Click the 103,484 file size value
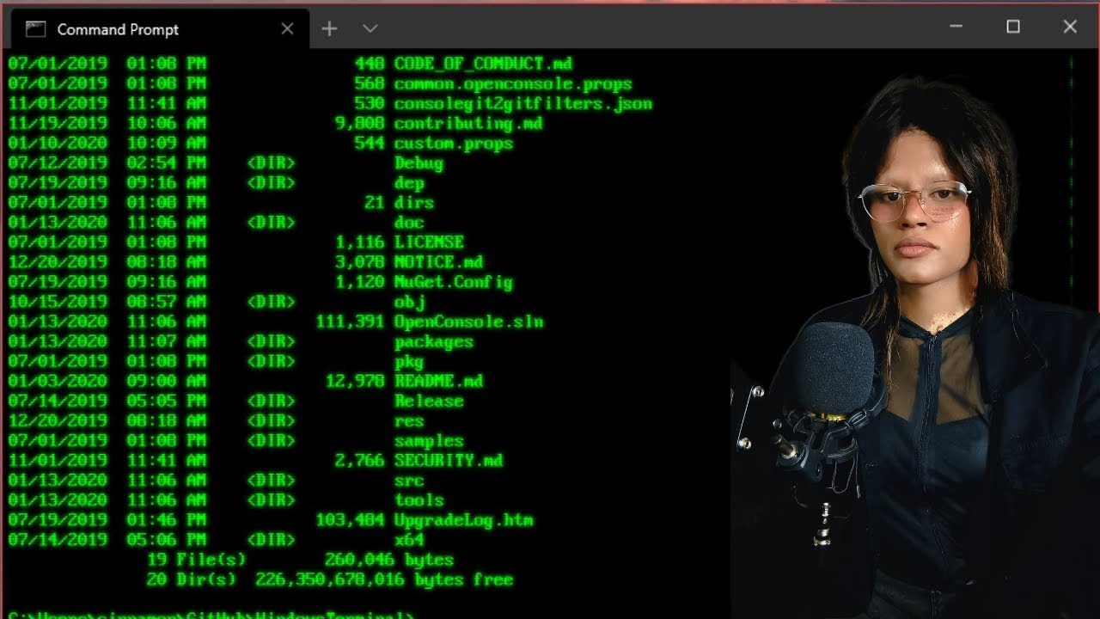Screen dimensions: 1100x619 (350, 520)
